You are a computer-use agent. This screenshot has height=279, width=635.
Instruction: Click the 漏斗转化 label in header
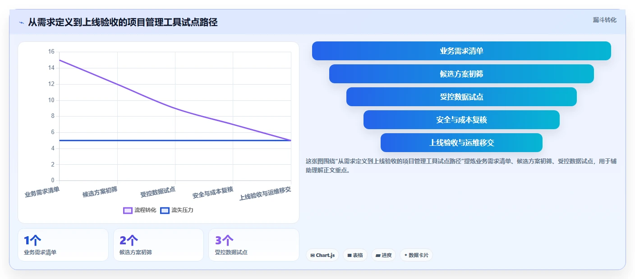coord(604,20)
